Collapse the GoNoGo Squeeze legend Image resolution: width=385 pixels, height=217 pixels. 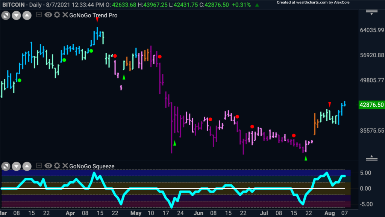pos(39,166)
